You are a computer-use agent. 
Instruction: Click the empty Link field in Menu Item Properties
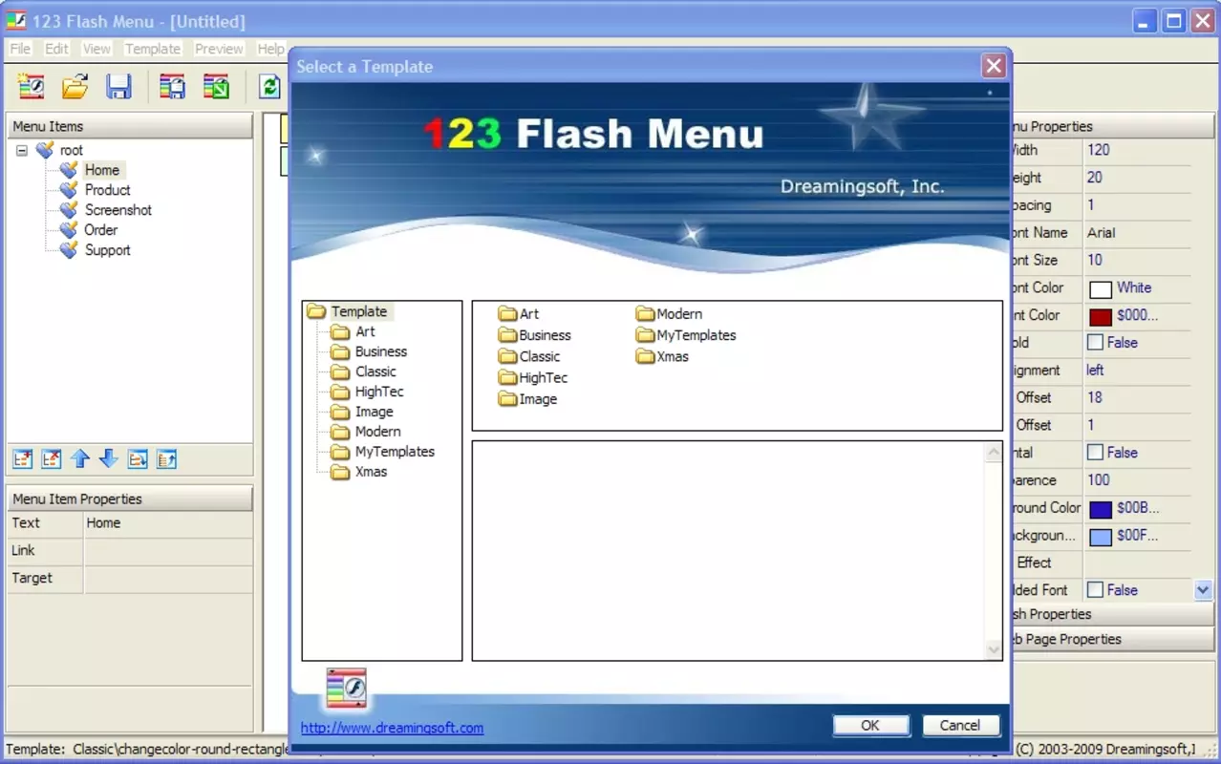[x=168, y=551]
